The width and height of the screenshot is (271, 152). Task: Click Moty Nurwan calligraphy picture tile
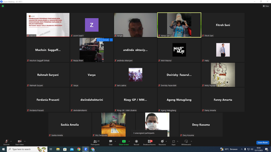pos(223,75)
